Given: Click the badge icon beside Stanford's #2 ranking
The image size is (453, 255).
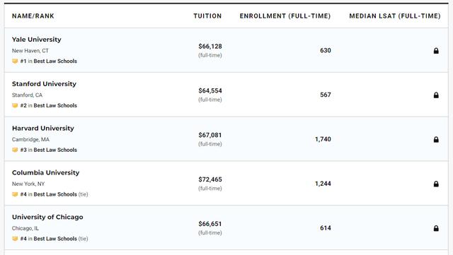Looking at the screenshot, I should tap(15, 105).
